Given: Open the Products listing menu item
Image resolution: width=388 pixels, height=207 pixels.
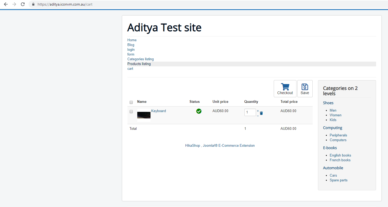Looking at the screenshot, I should click(x=139, y=64).
